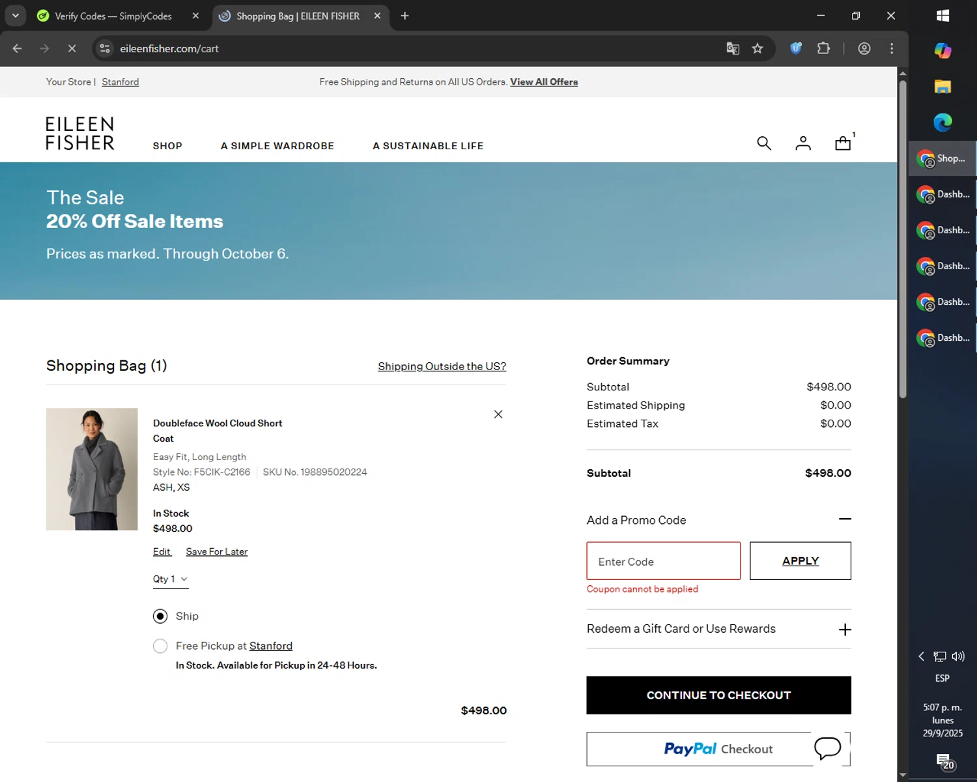This screenshot has width=977, height=782.
Task: Click the address bar URL field
Action: click(x=417, y=48)
